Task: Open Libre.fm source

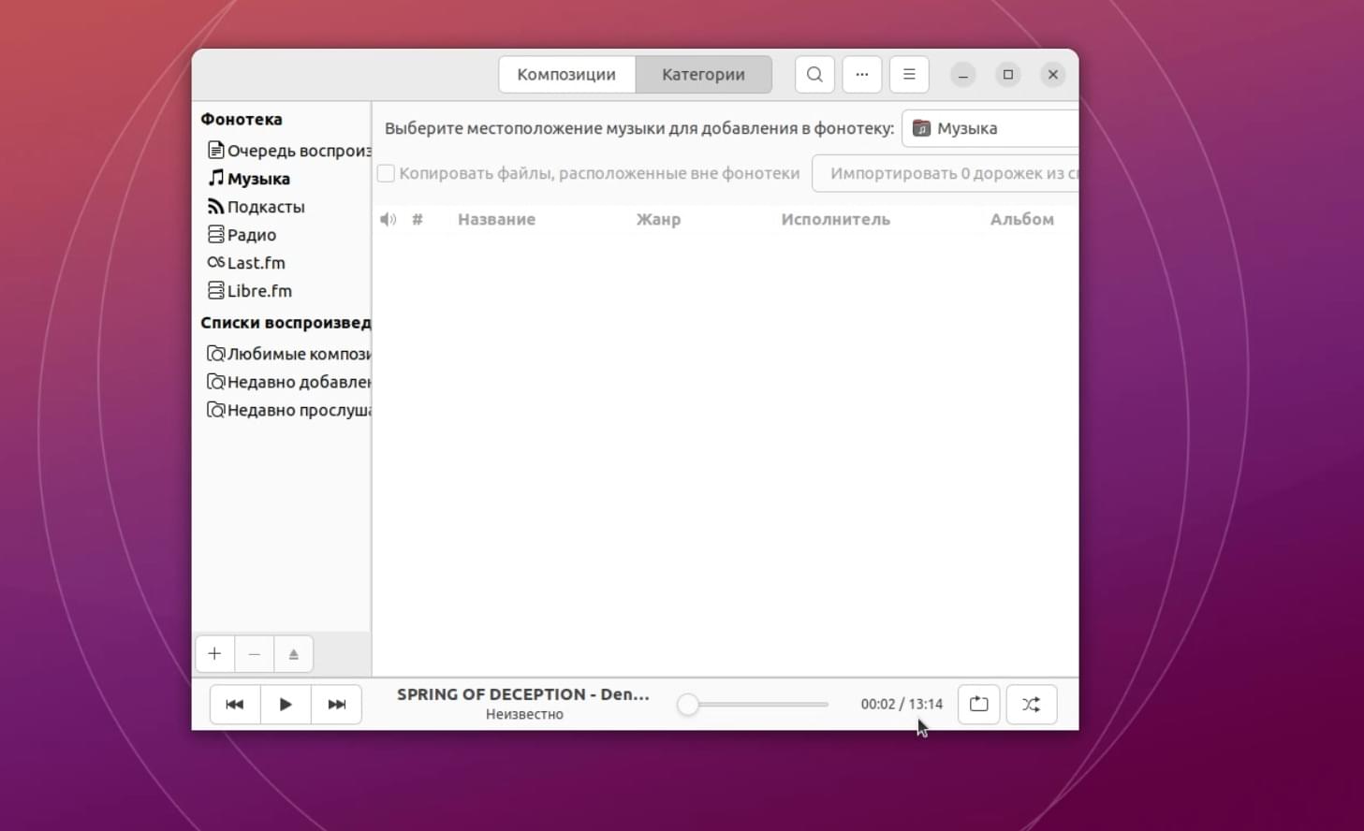Action: [x=282, y=291]
